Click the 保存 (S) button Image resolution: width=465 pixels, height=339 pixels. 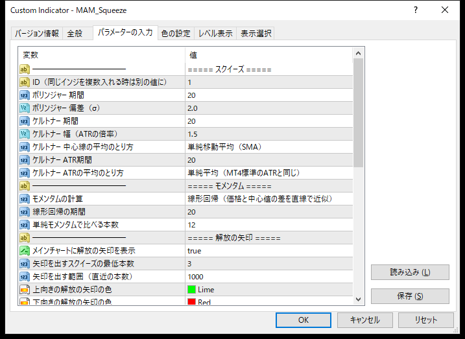tap(410, 296)
